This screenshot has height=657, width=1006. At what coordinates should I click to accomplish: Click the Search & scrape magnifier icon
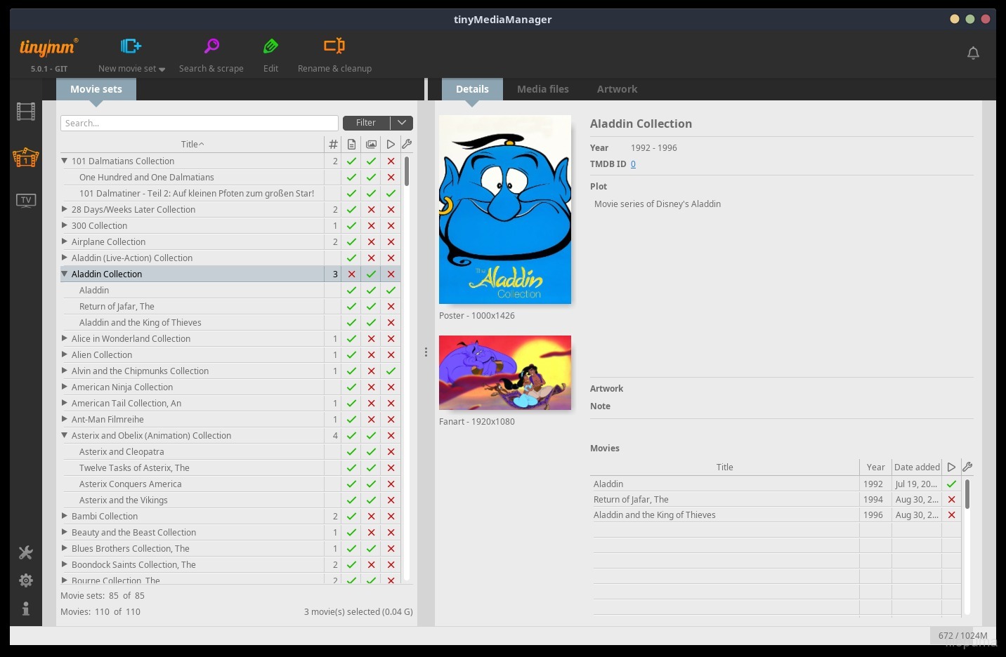pos(211,46)
